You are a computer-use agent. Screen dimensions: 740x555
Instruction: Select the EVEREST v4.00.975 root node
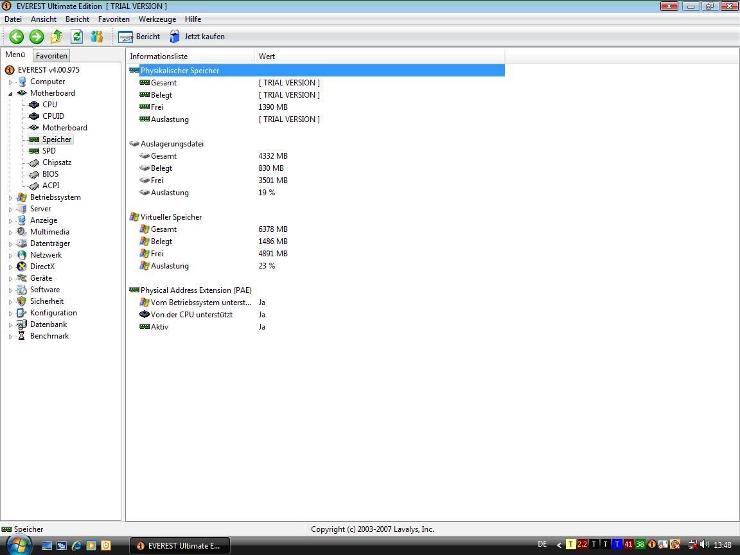click(x=49, y=70)
